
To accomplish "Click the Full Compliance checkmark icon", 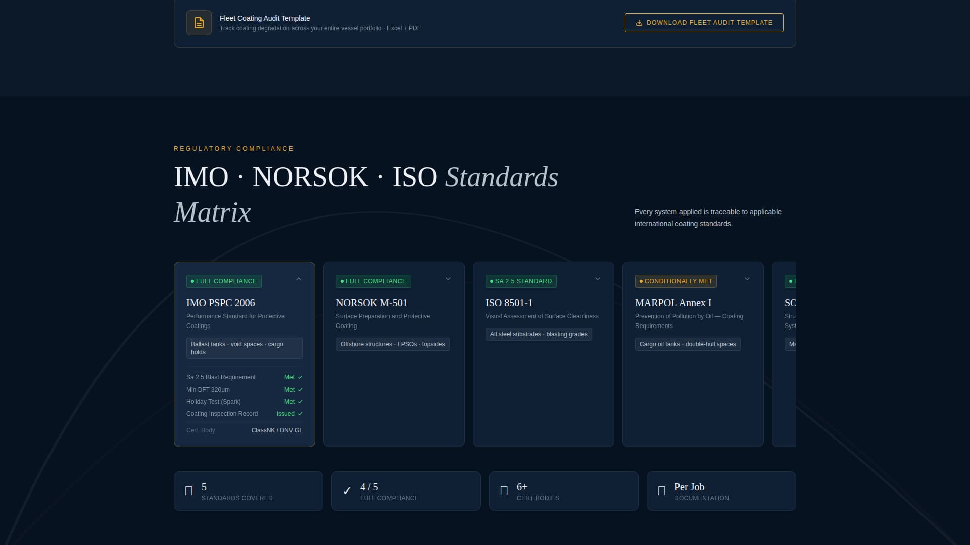I will tap(347, 491).
